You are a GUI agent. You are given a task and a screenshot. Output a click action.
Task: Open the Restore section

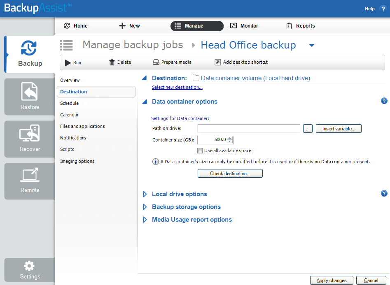pos(30,97)
